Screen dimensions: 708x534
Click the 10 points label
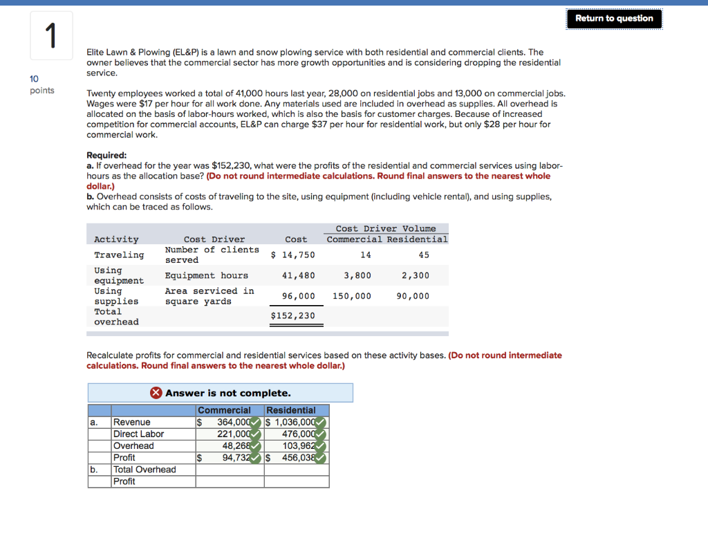coord(42,84)
